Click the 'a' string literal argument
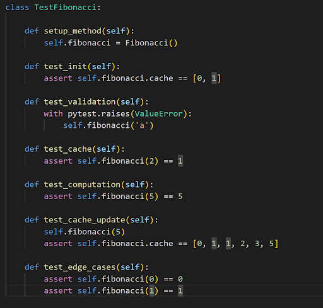Screen dimensions: 323x308 coord(142,126)
